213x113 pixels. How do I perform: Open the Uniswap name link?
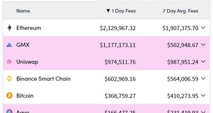27,62
